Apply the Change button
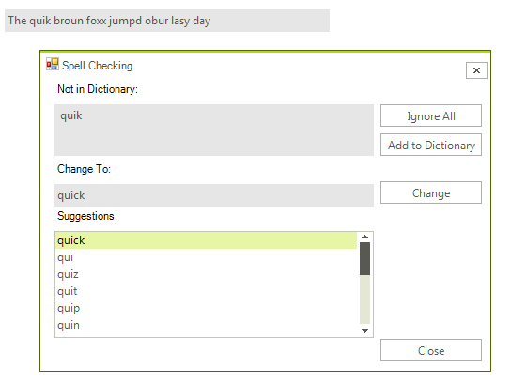511x383 pixels. coord(431,192)
